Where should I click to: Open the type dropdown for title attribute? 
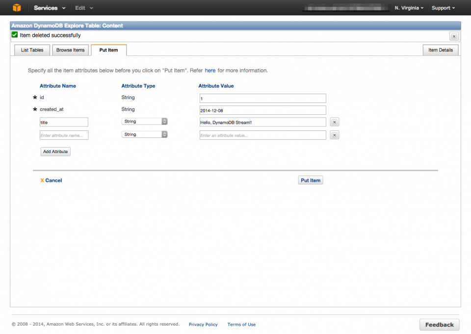point(144,121)
